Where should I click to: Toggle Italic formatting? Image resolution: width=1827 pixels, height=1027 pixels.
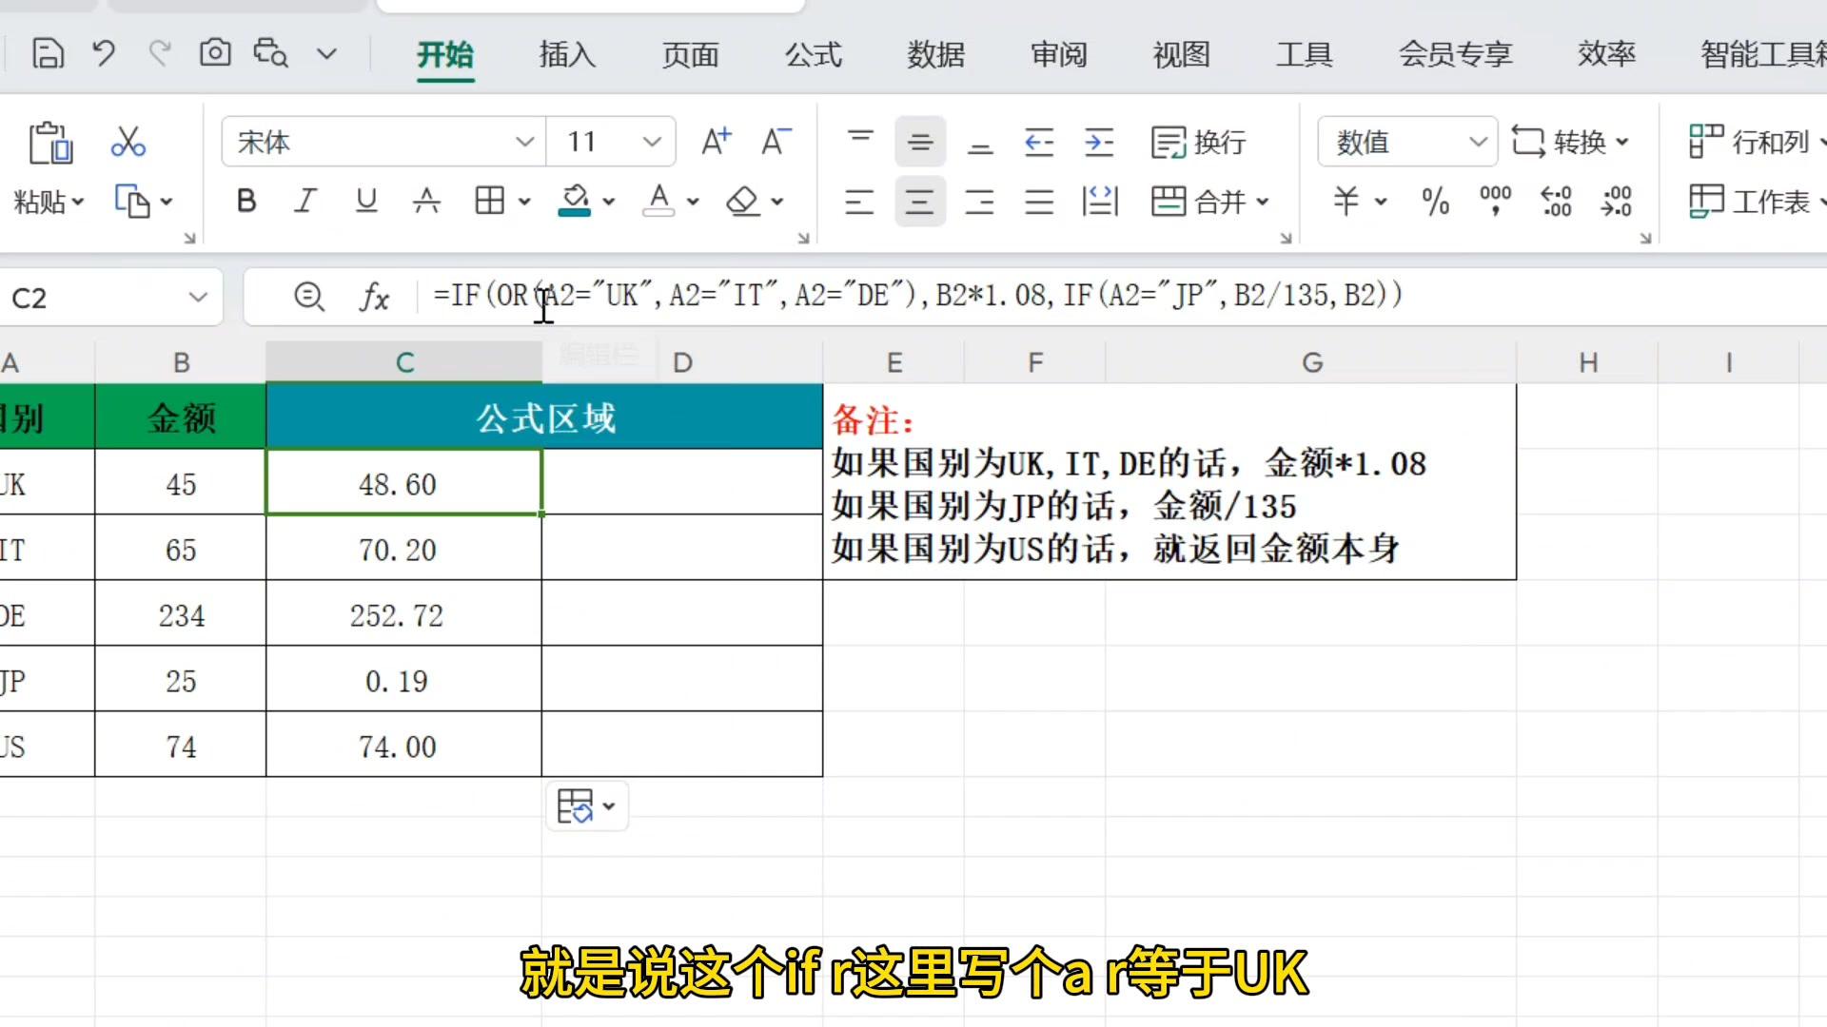click(305, 201)
